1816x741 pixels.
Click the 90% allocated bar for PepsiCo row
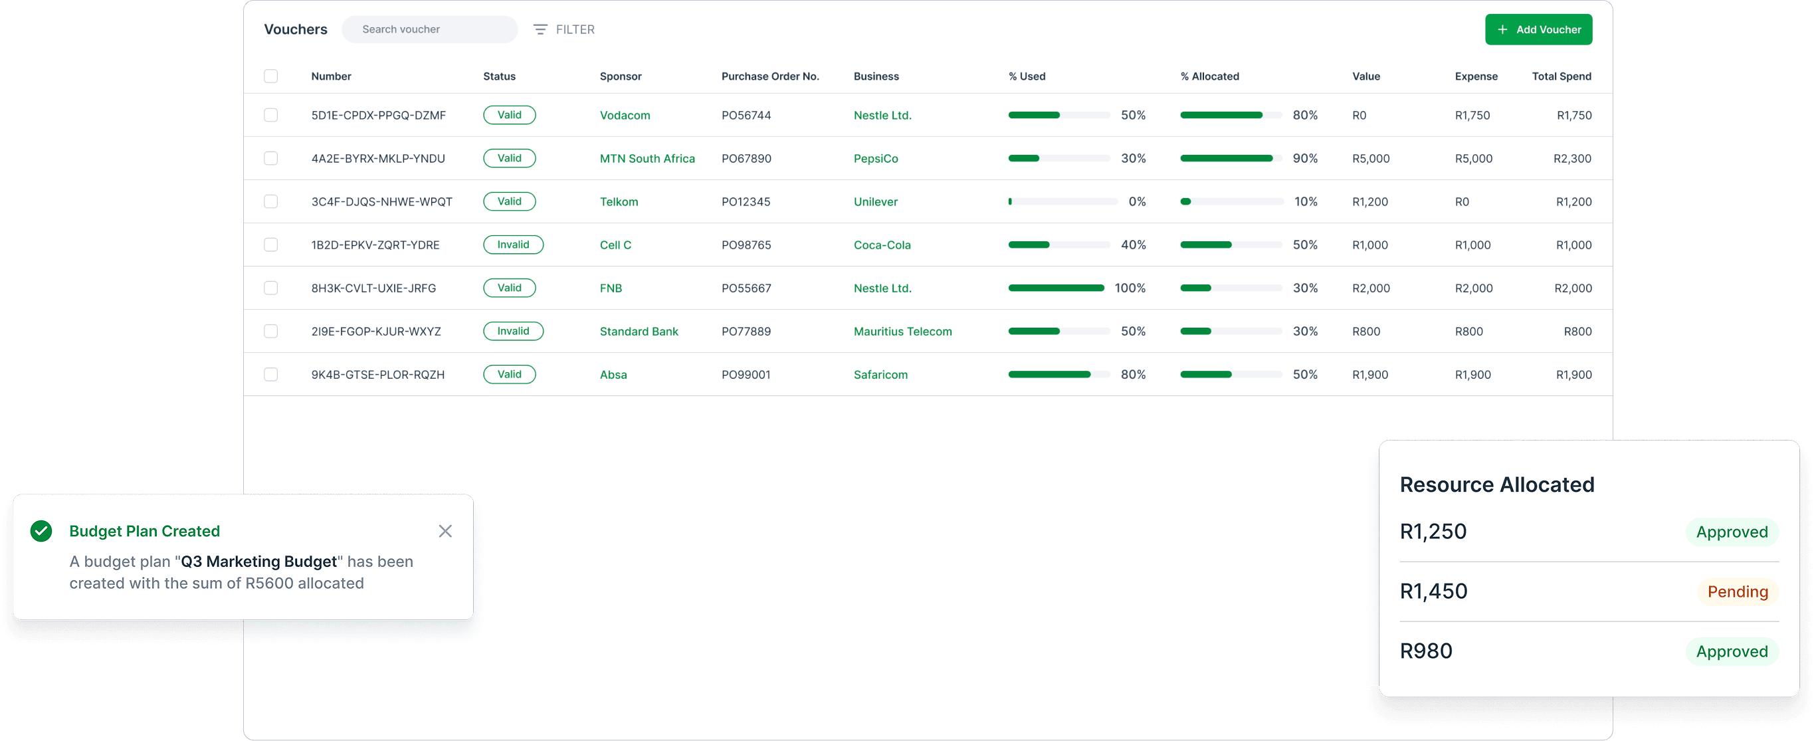1229,159
